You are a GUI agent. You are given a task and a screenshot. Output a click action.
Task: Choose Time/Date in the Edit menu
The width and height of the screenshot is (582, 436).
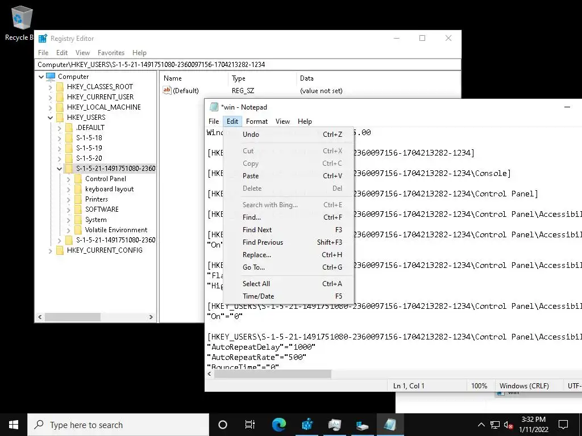pos(289,296)
